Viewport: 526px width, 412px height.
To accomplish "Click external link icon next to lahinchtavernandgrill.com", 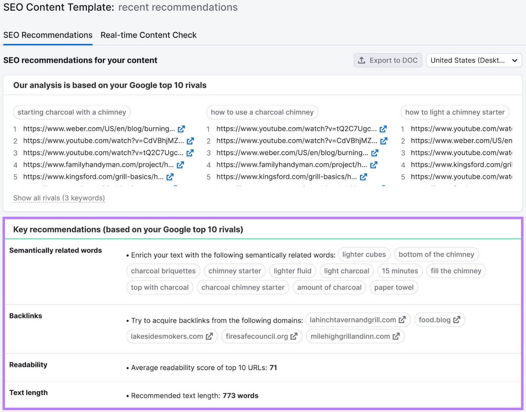I will [402, 320].
